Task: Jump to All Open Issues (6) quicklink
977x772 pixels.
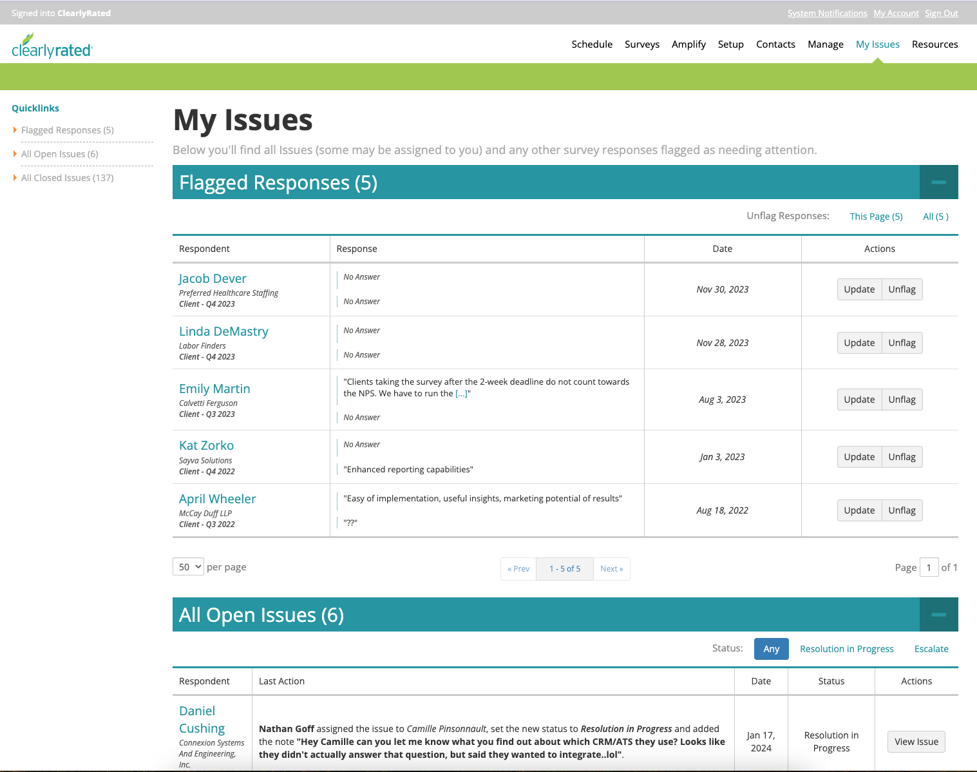Action: click(60, 154)
